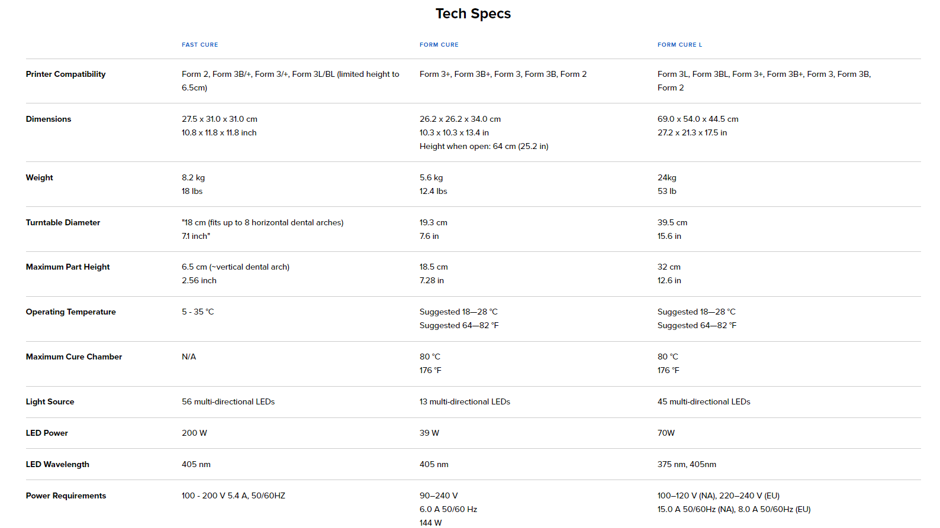
Task: Open the middle FORM CURE header link
Action: tap(439, 45)
